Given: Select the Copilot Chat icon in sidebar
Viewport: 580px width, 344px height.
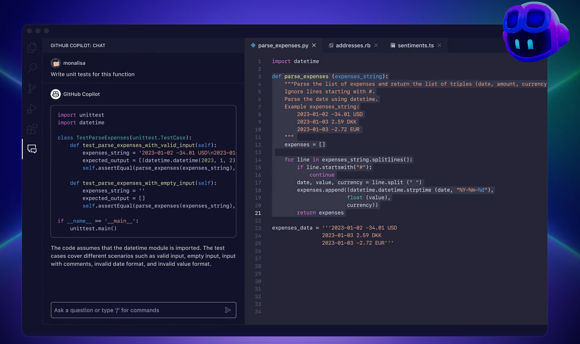Looking at the screenshot, I should click(x=32, y=149).
